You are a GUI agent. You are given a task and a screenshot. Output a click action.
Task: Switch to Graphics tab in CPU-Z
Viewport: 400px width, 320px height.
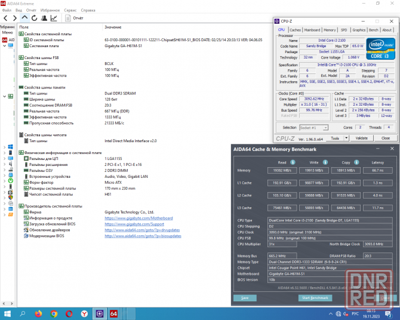pyautogui.click(x=359, y=30)
